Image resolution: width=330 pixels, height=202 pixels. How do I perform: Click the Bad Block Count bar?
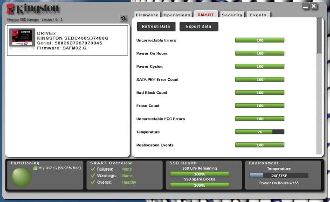pos(260,92)
